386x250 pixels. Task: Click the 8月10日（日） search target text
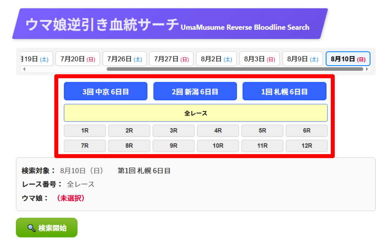pos(82,171)
